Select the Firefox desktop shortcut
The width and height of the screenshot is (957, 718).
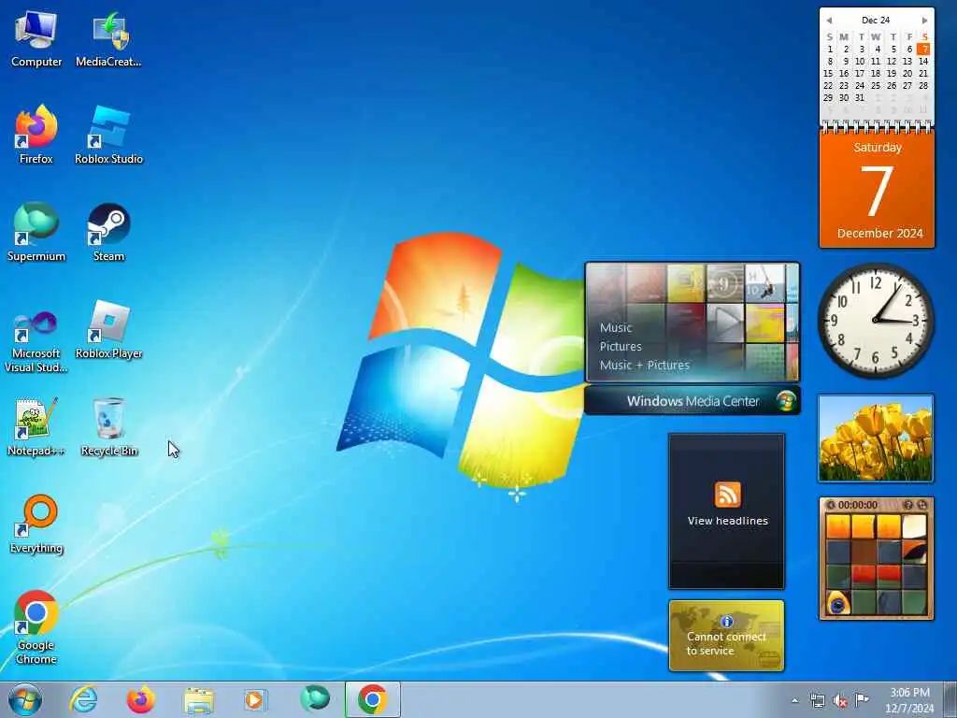(x=36, y=135)
